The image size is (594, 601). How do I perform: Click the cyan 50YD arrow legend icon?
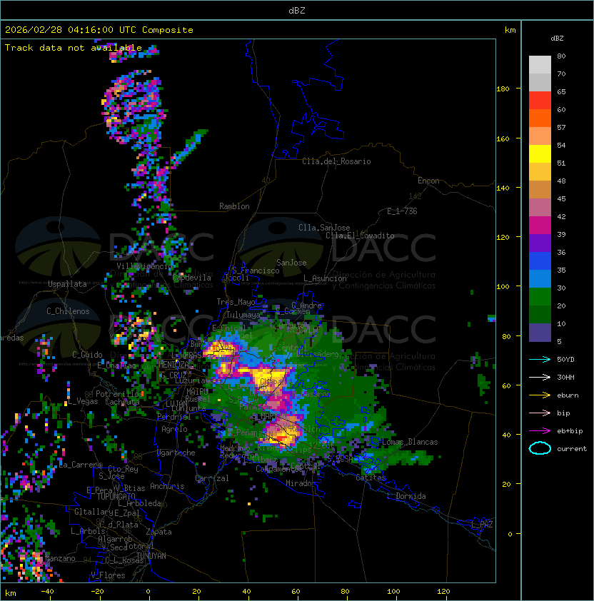(x=540, y=360)
